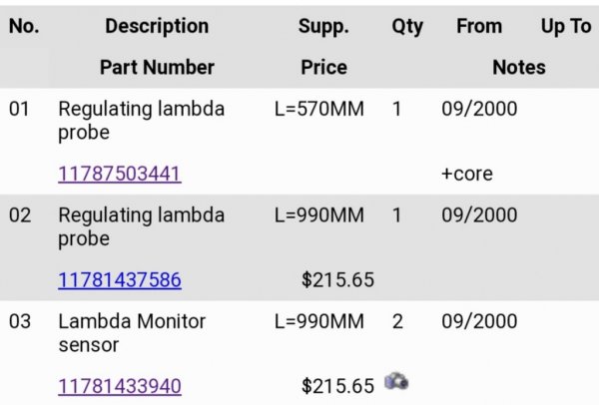The image size is (599, 405).
Task: Click the "+core" note in row 01
Action: [467, 174]
